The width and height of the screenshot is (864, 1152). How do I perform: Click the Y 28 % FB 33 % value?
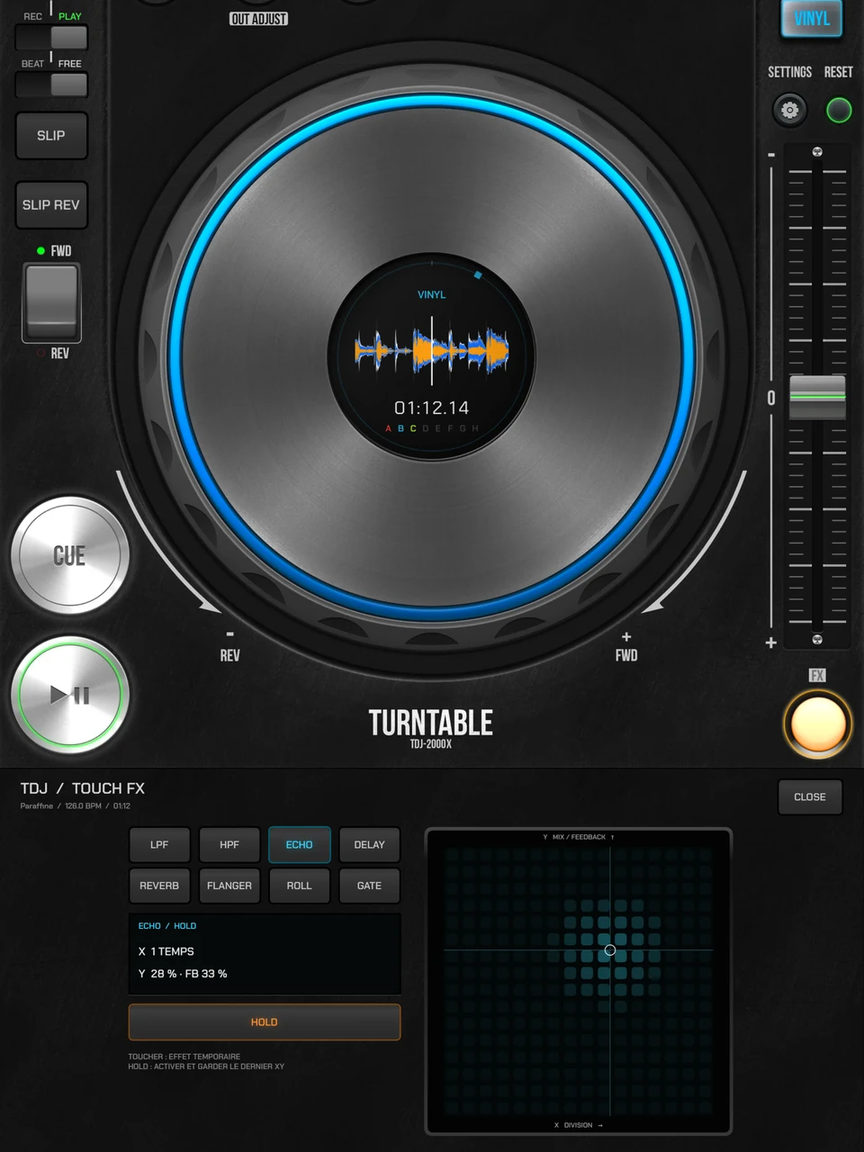point(183,974)
